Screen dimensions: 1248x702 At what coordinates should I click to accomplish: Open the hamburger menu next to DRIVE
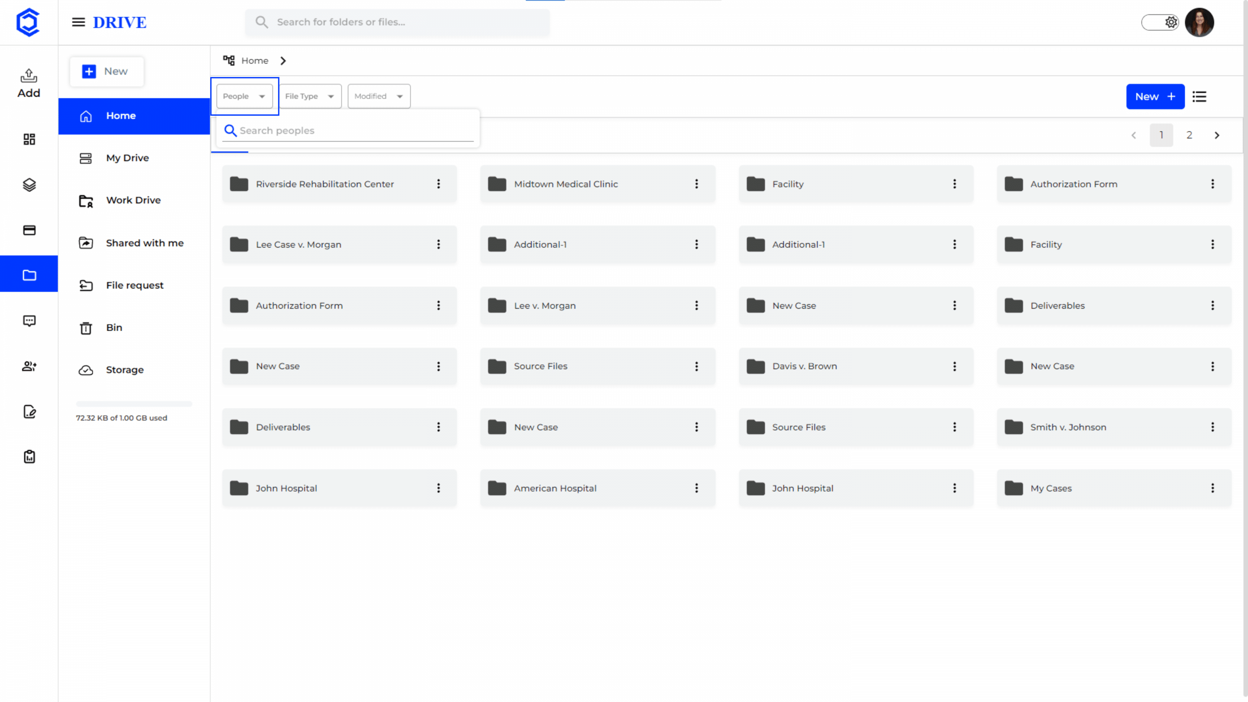point(78,22)
